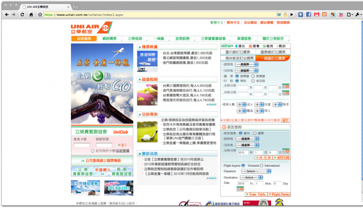Open the cargo service navigation item

tap(244, 39)
